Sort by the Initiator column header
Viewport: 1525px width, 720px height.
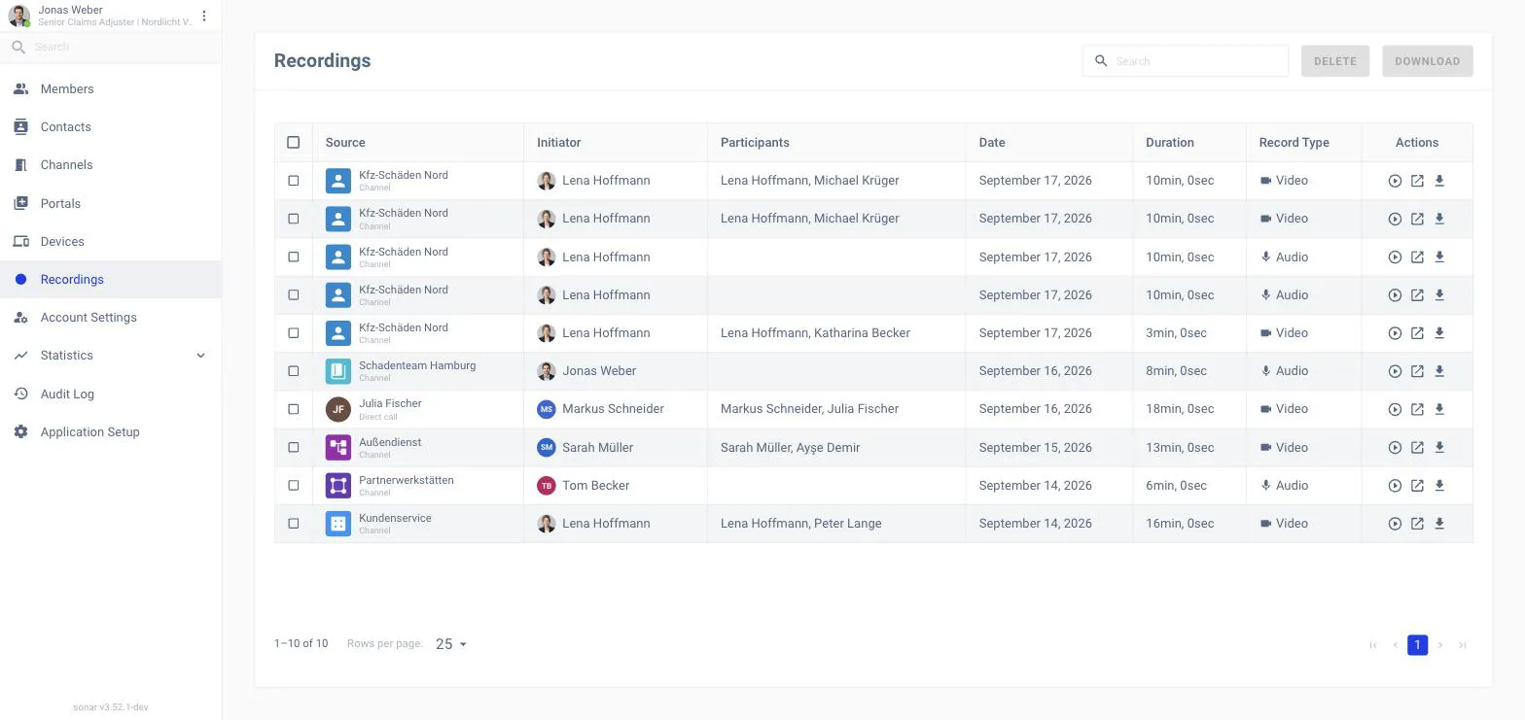[558, 143]
